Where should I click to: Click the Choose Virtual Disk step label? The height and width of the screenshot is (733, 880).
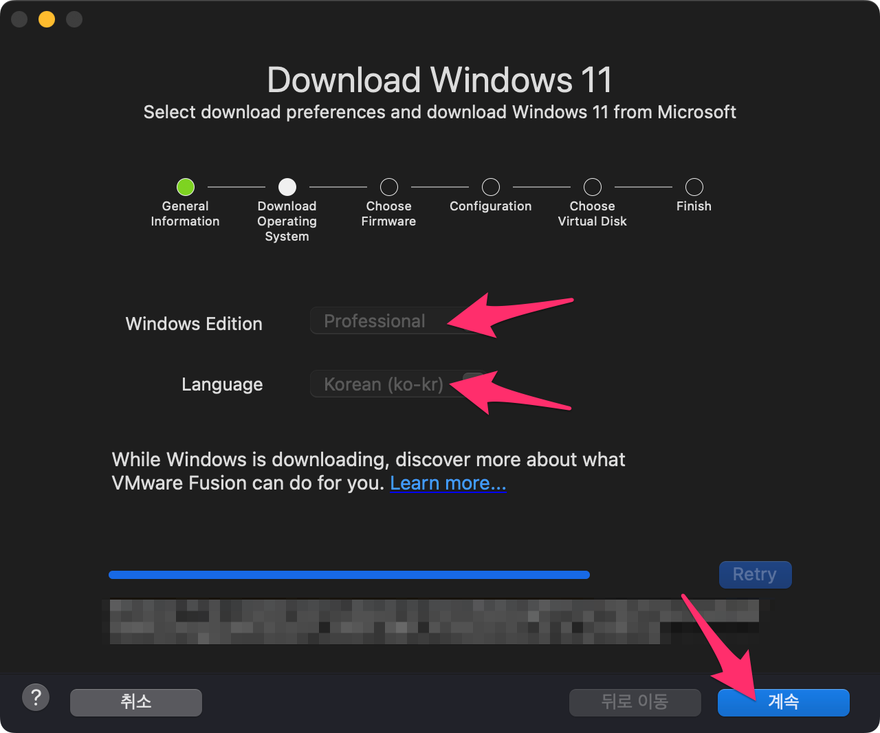[593, 214]
